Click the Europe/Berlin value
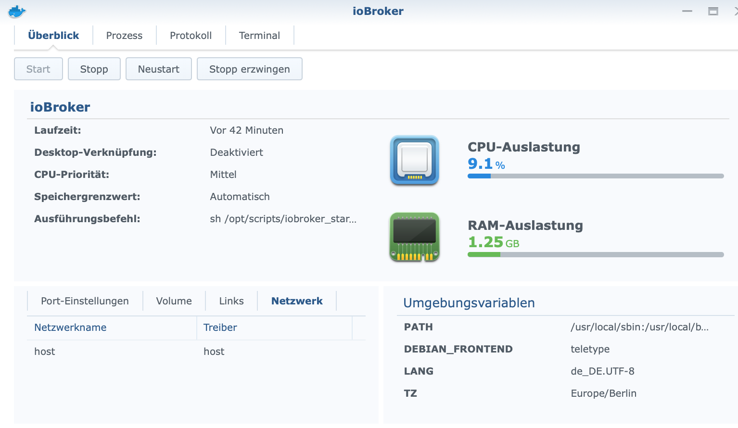 (x=603, y=393)
